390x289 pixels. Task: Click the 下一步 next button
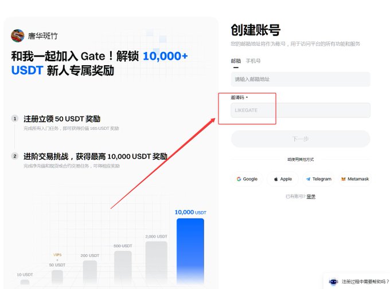pyautogui.click(x=301, y=139)
